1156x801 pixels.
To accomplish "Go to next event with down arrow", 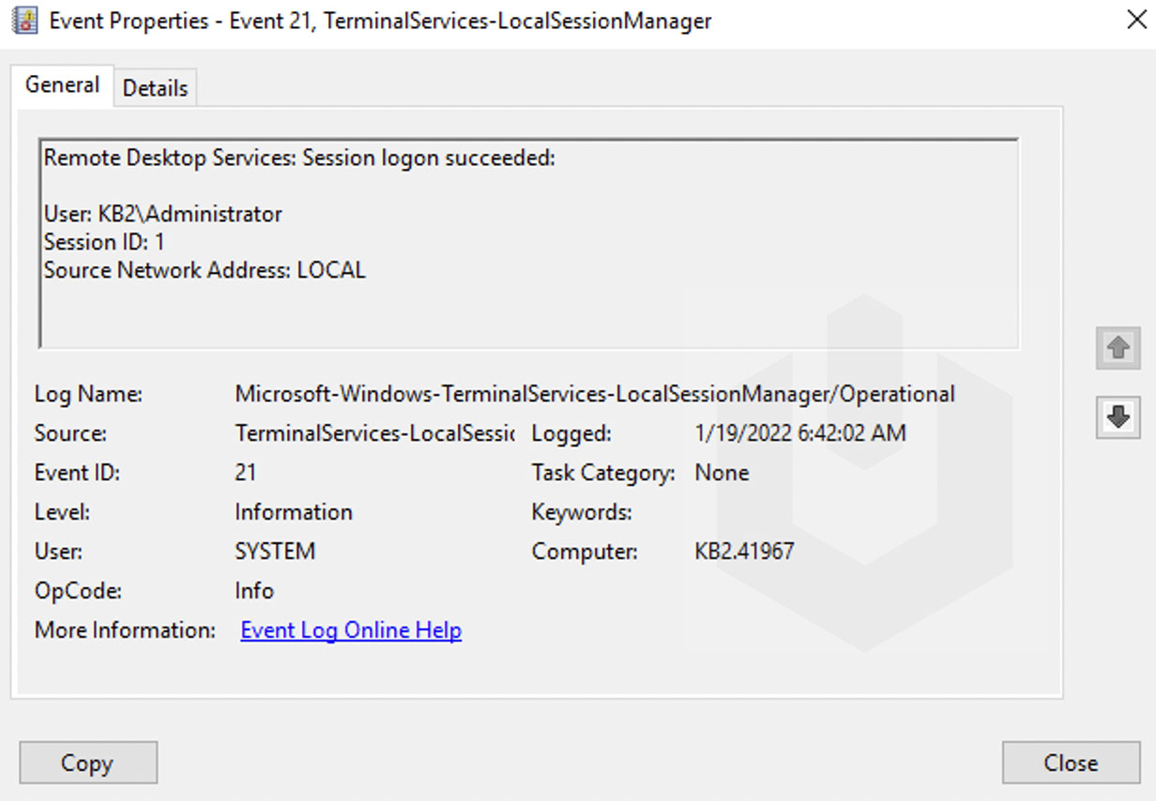I will click(x=1118, y=417).
